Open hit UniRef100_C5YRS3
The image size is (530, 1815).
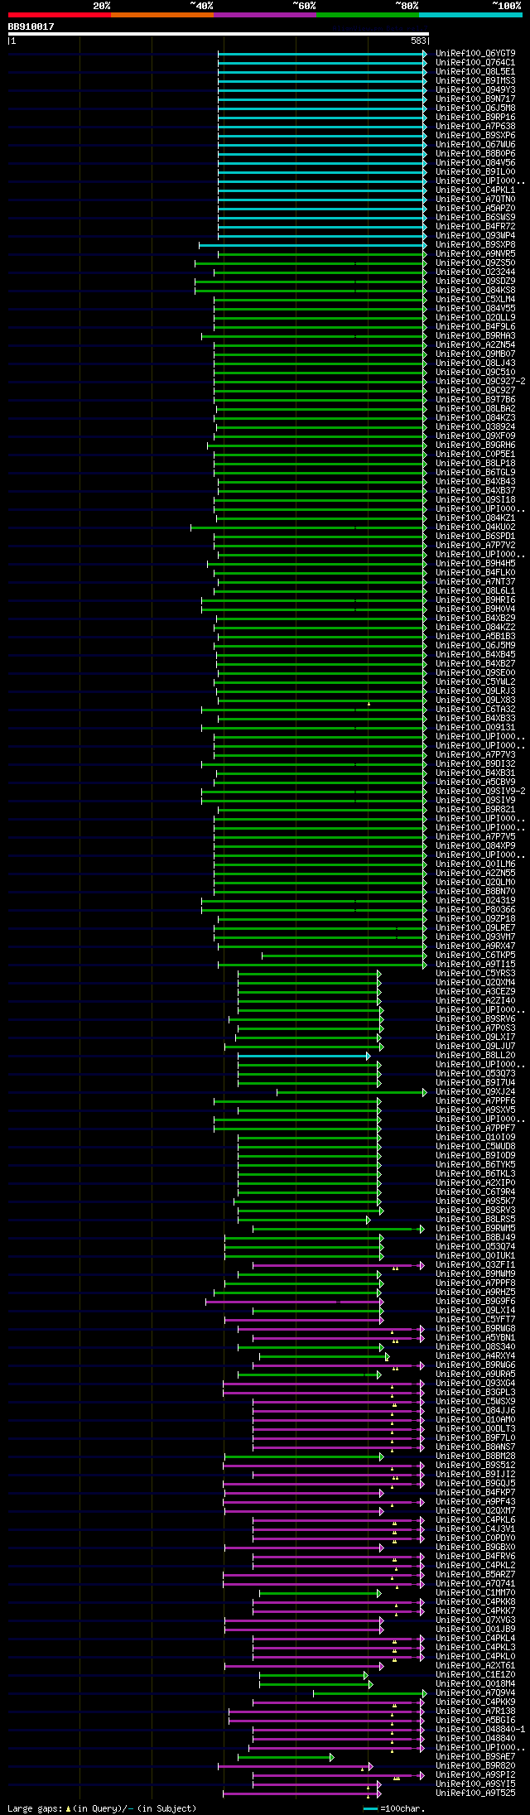tap(475, 973)
